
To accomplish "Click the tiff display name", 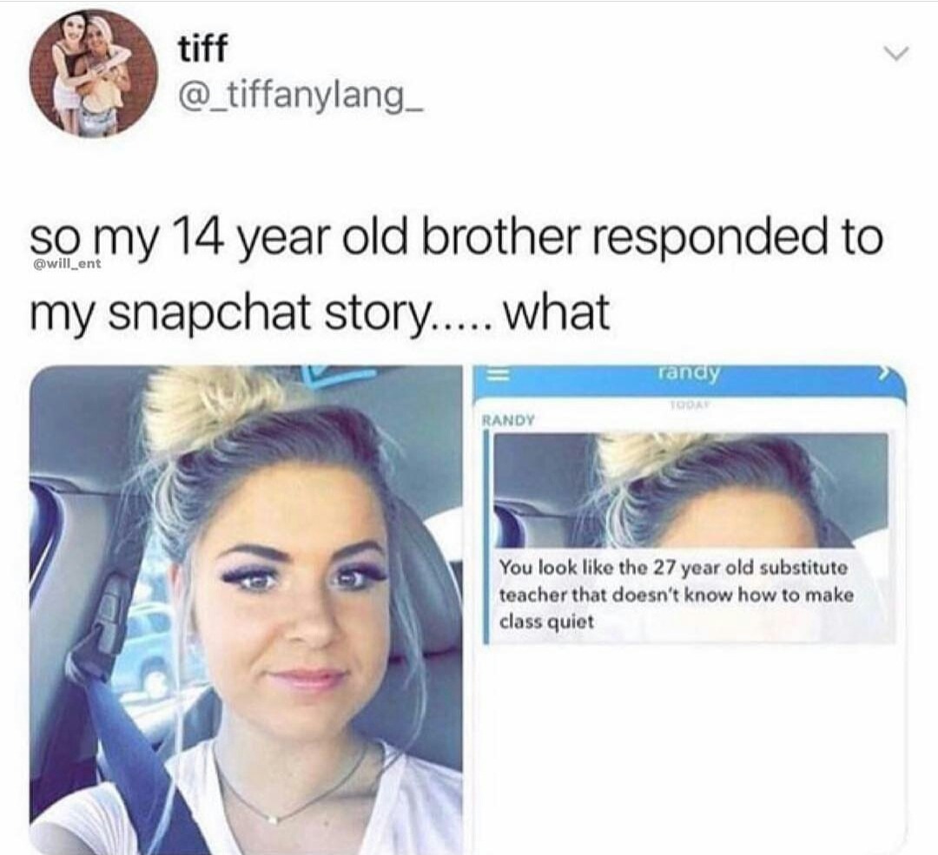I will [x=202, y=47].
